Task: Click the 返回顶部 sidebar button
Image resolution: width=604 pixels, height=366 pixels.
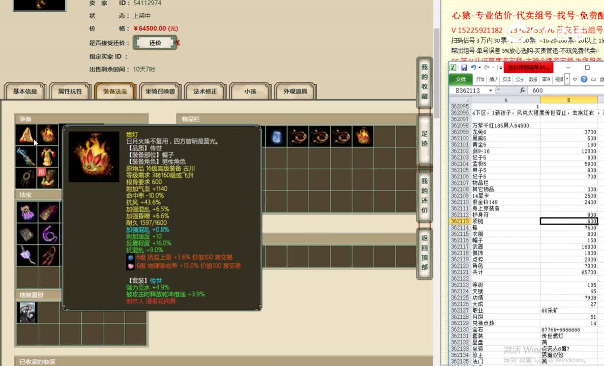Action: click(x=425, y=252)
